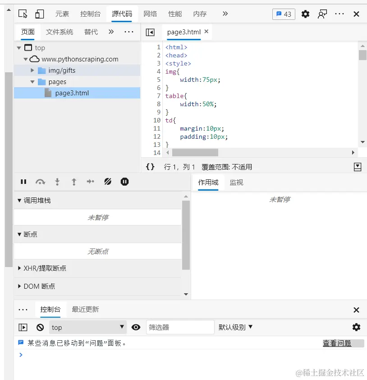Close the page3.html editor tab
The height and width of the screenshot is (380, 367).
(206, 32)
